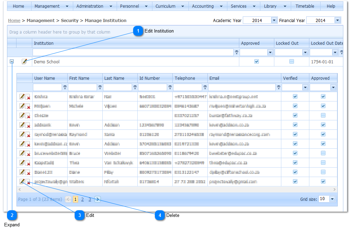Click the filter icon next to Email filter
350x233 pixels.
click(279, 87)
